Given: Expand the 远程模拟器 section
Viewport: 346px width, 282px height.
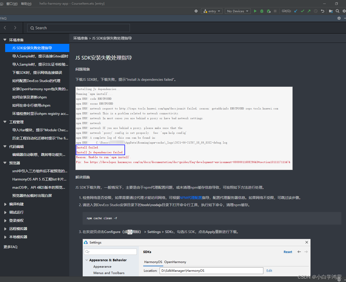Looking at the screenshot, I should click(x=5, y=229).
